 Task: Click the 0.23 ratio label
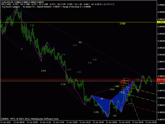pyautogui.click(x=79, y=72)
